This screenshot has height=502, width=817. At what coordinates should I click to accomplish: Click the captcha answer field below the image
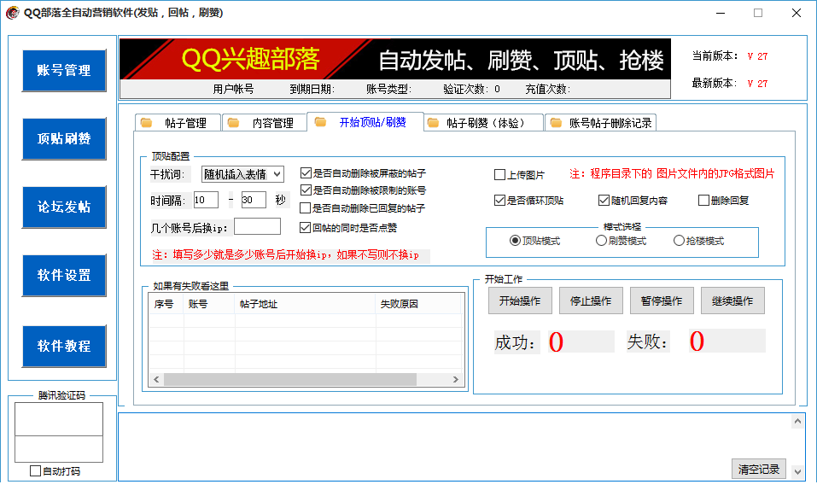pos(59,449)
